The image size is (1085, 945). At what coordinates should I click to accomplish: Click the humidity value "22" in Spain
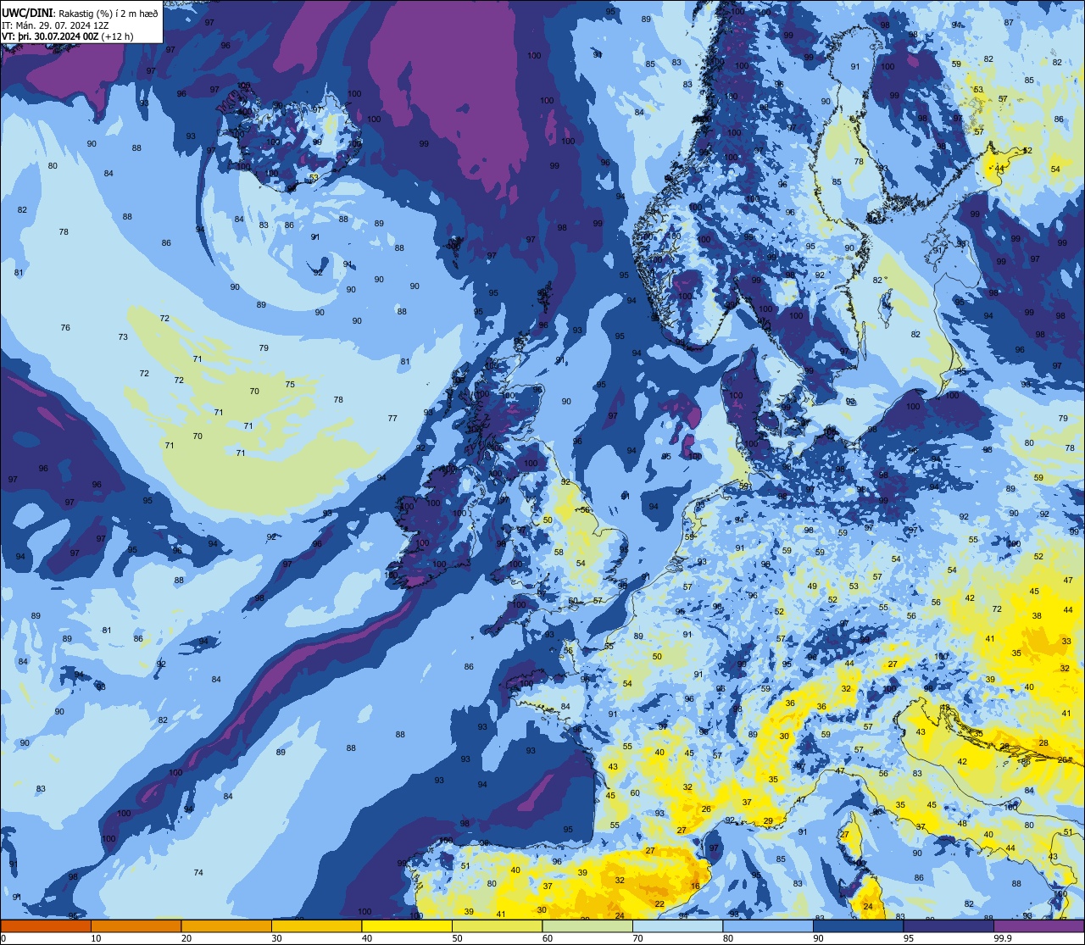click(x=659, y=904)
